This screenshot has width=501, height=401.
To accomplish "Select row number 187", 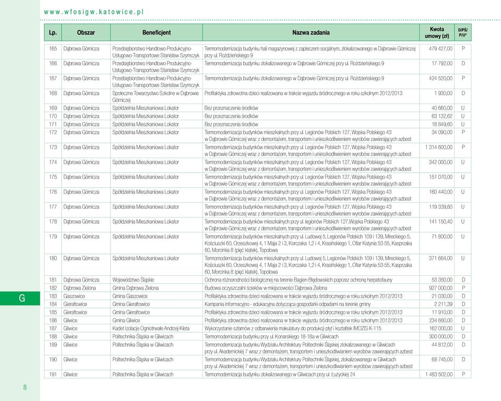I will tap(53, 328).
